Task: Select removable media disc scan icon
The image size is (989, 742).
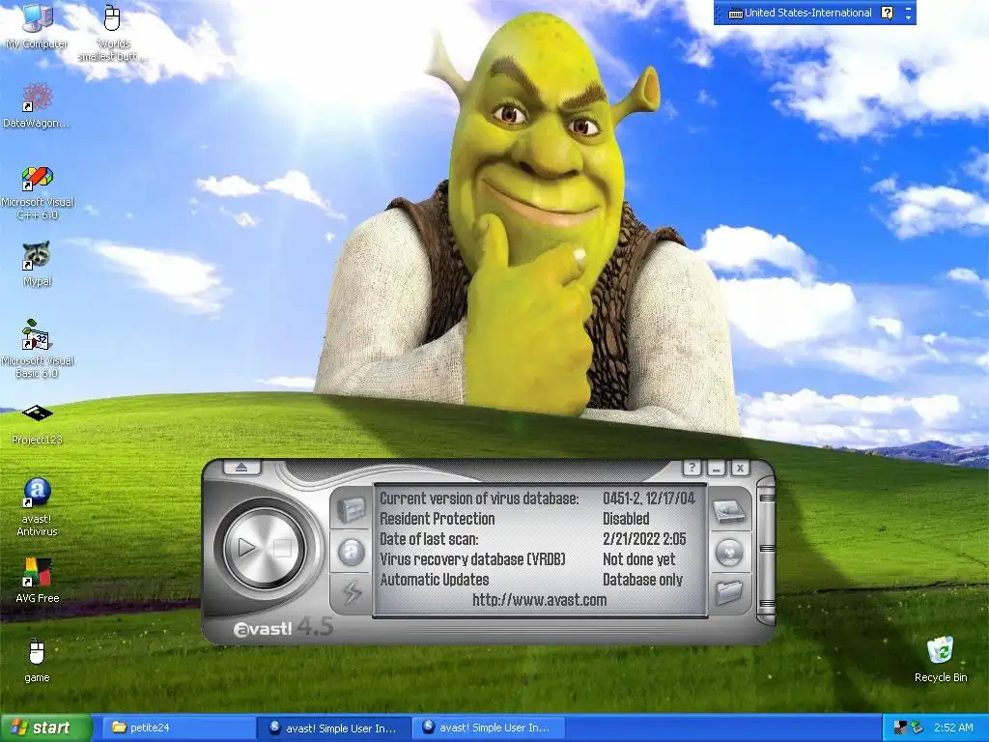Action: click(730, 552)
